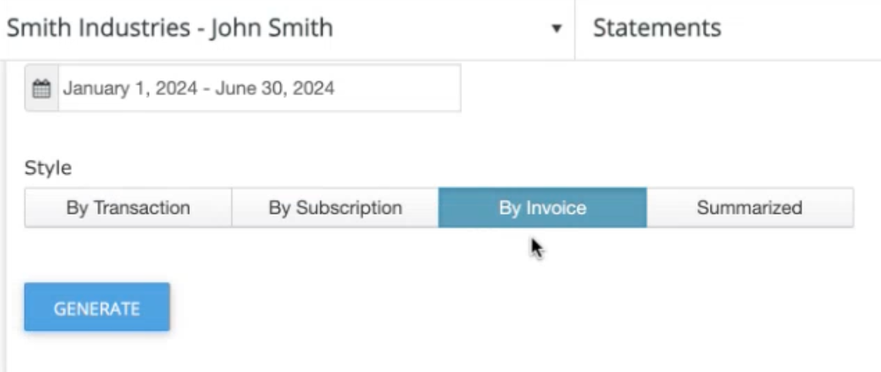Click the 'John Smith' customer name text

coord(272,28)
